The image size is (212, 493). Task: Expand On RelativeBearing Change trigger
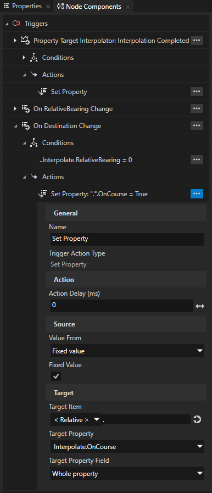15,109
